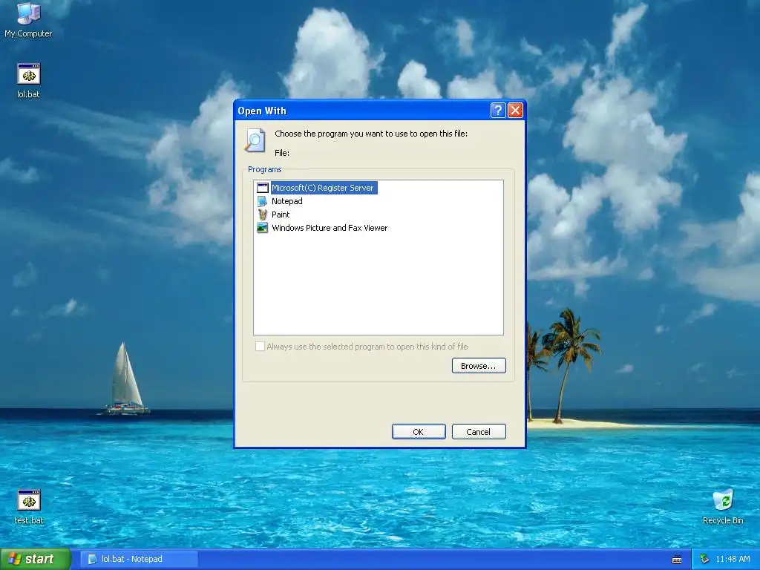Click the Browse... button
Screen dimensions: 760x570
coord(479,366)
